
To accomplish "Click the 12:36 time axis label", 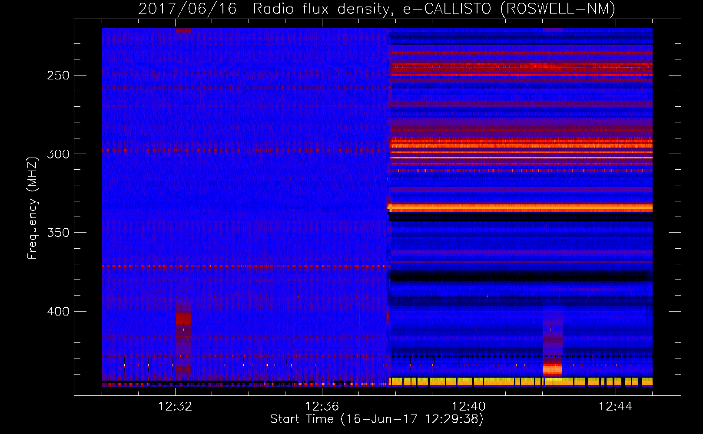I will pos(322,407).
